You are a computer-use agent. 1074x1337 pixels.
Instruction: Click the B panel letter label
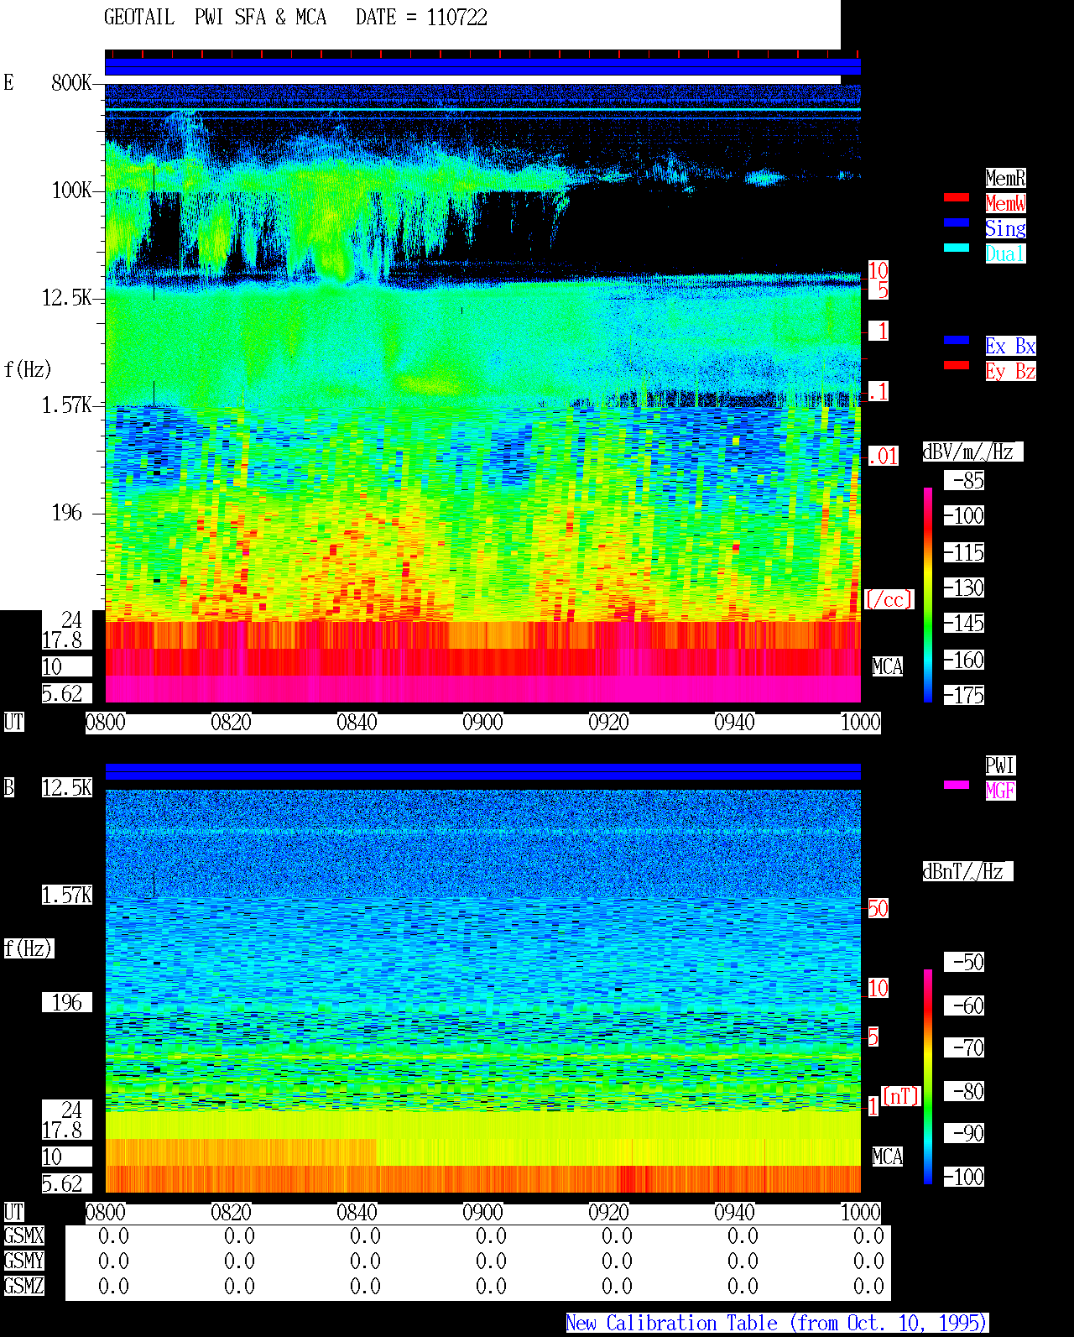(x=8, y=788)
